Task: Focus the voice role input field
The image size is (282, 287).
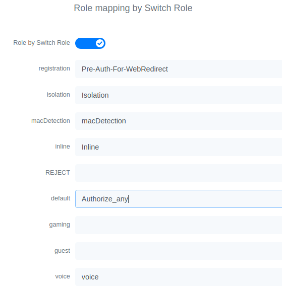Action: click(x=179, y=277)
